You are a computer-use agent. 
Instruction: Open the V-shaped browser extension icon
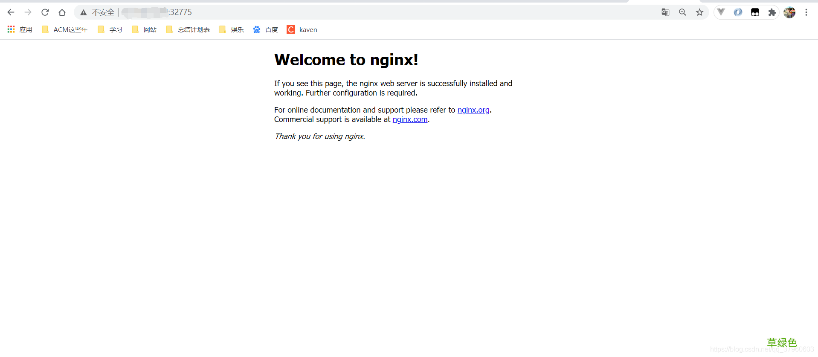click(721, 12)
